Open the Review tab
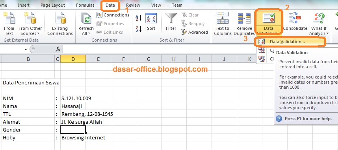This screenshot has height=150, width=338. coord(133,5)
